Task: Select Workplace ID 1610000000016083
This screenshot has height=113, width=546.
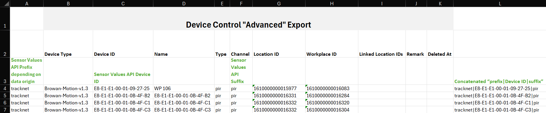Action: (x=332, y=88)
